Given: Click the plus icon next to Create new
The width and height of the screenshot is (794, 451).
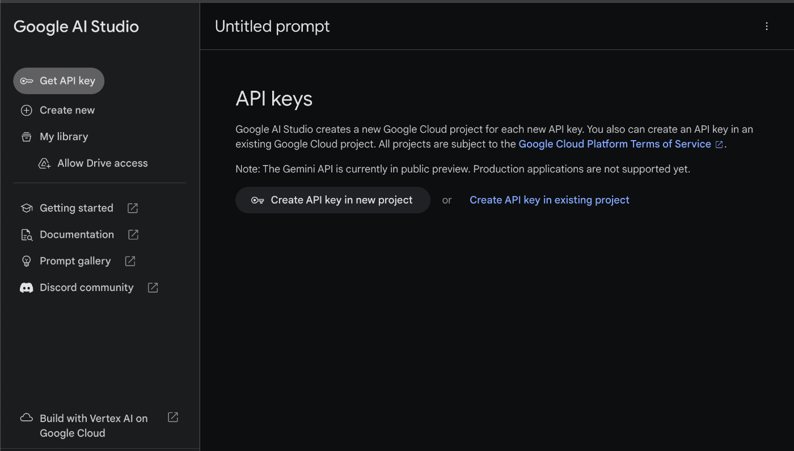Looking at the screenshot, I should point(27,111).
